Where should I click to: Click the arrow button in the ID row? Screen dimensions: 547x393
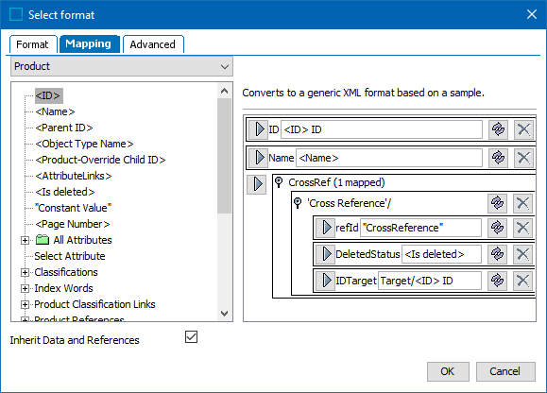coord(259,129)
